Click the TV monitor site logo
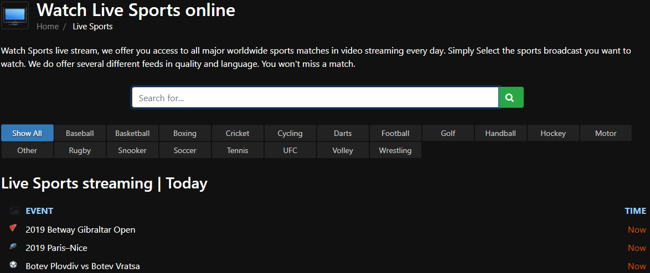This screenshot has width=650, height=273. coord(15,15)
